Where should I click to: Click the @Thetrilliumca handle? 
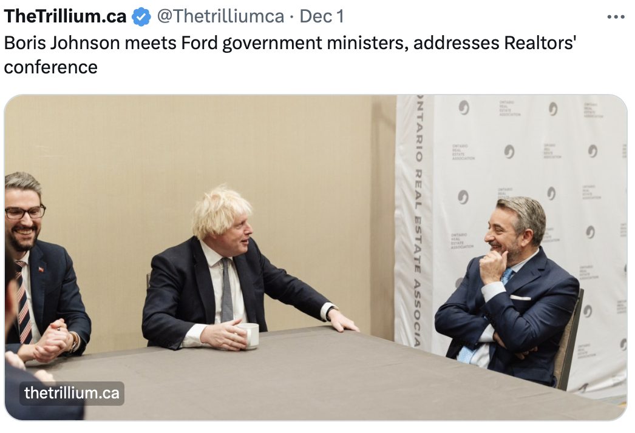(220, 16)
